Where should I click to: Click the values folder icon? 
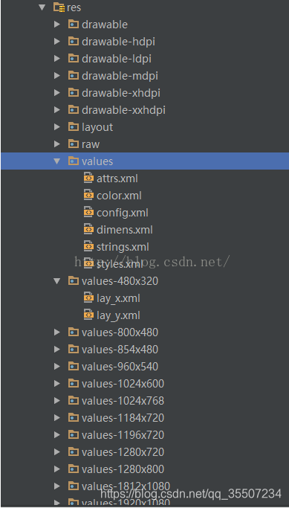74,161
